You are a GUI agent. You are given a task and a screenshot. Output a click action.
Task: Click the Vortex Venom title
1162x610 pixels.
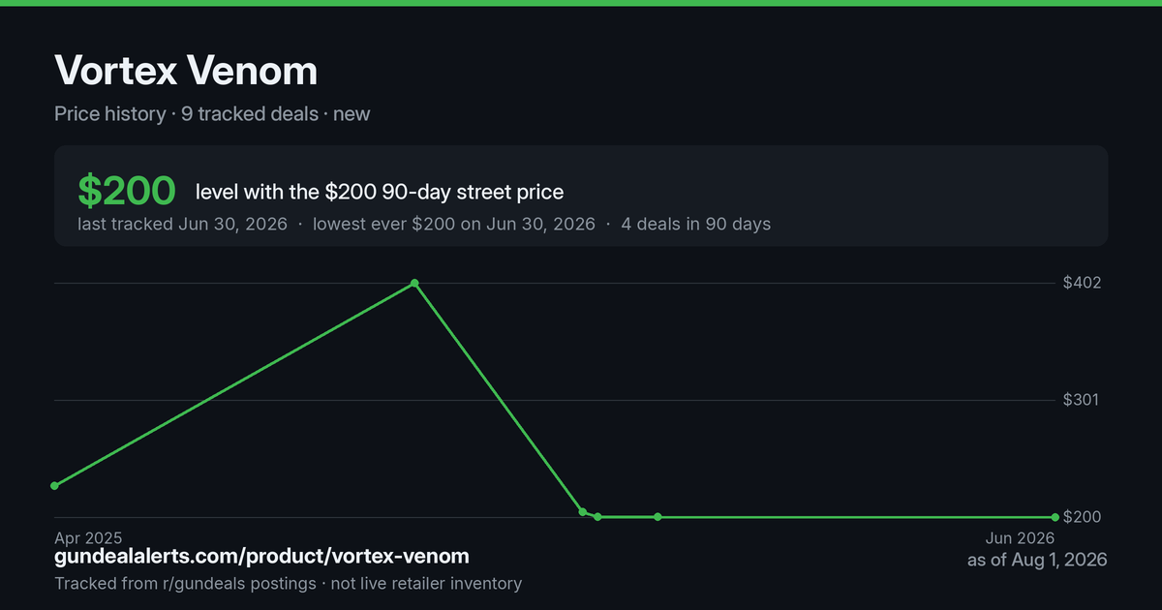coord(186,71)
